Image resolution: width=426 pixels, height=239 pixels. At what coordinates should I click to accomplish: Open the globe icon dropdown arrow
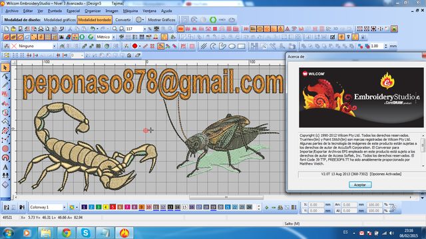[143, 20]
